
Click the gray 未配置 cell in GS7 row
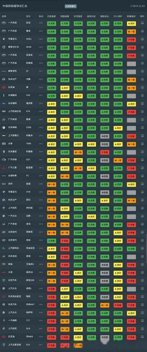click(105, 160)
